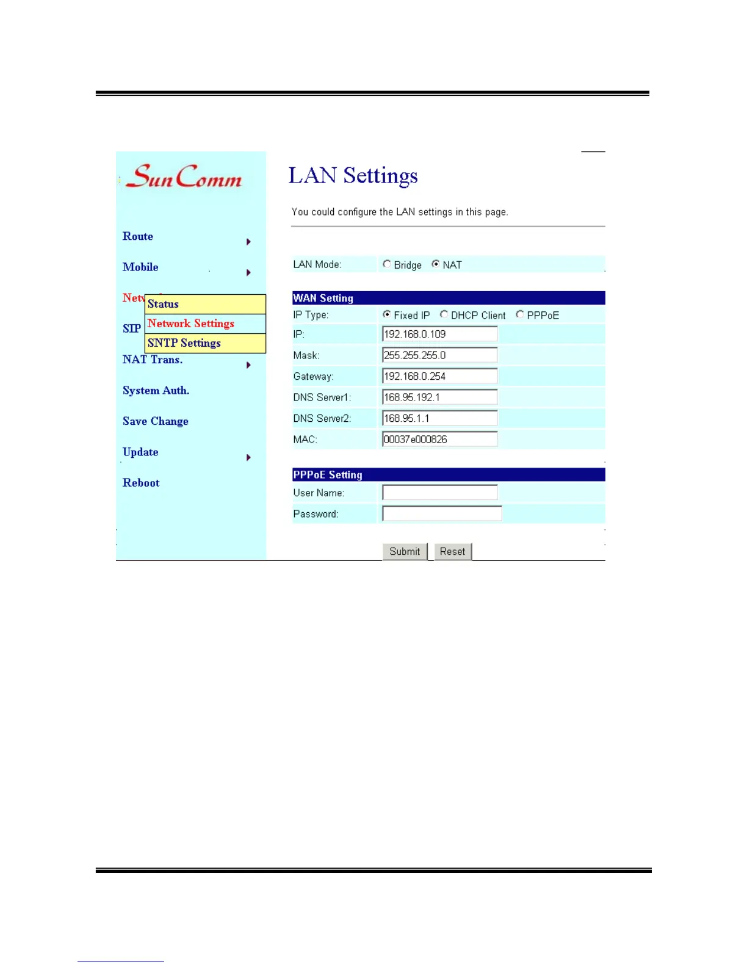Image resolution: width=747 pixels, height=967 pixels.
Task: Click the DNS Server1 field
Action: 439,397
